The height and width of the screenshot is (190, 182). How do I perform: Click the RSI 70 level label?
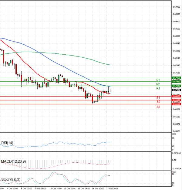pos(173,138)
